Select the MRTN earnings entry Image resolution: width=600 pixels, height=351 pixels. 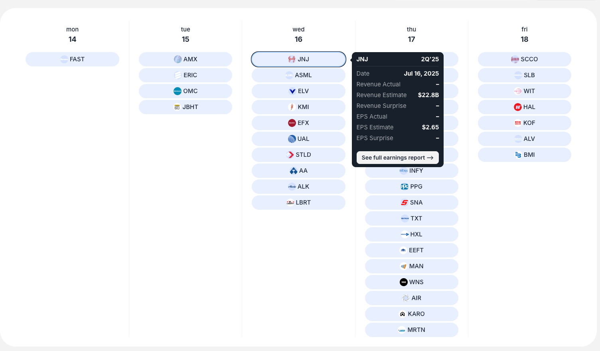[x=412, y=330]
